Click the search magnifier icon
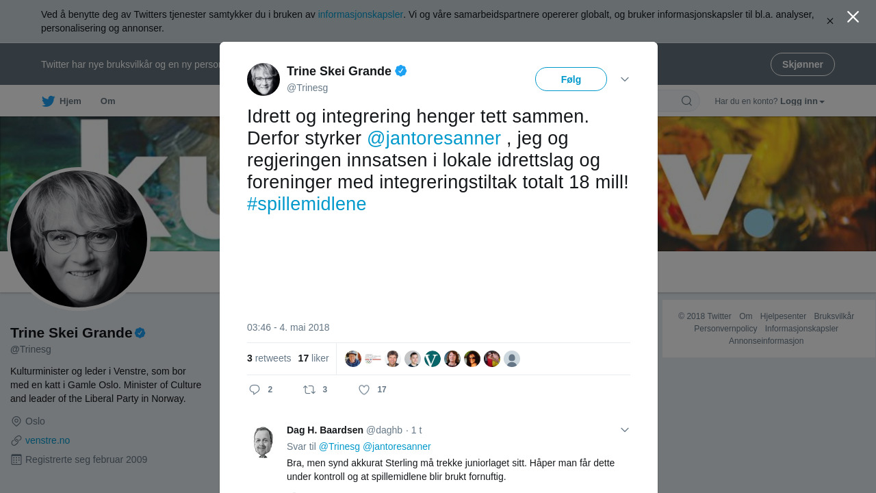Image resolution: width=876 pixels, height=493 pixels. tap(686, 101)
